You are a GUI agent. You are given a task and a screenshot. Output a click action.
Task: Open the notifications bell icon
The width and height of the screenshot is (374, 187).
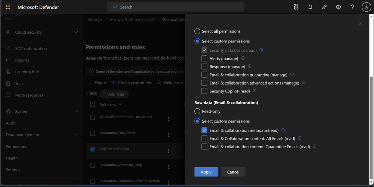[x=310, y=7]
